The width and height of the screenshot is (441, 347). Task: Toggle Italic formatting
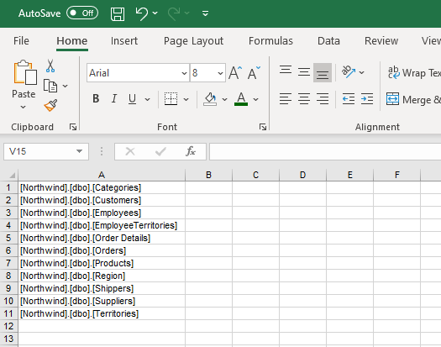[114, 99]
